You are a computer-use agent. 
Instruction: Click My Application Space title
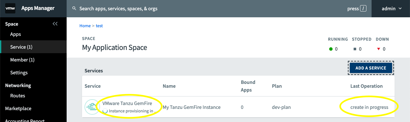[115, 48]
